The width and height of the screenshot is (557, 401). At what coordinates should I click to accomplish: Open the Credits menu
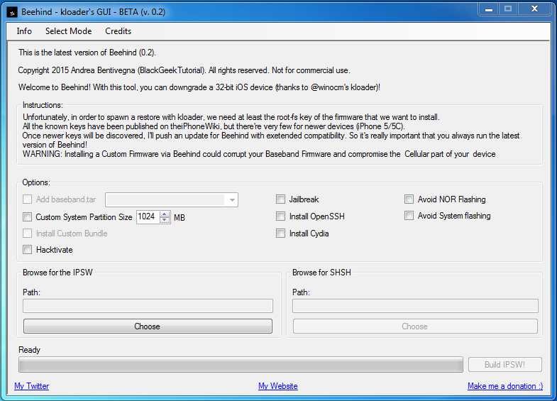point(118,31)
